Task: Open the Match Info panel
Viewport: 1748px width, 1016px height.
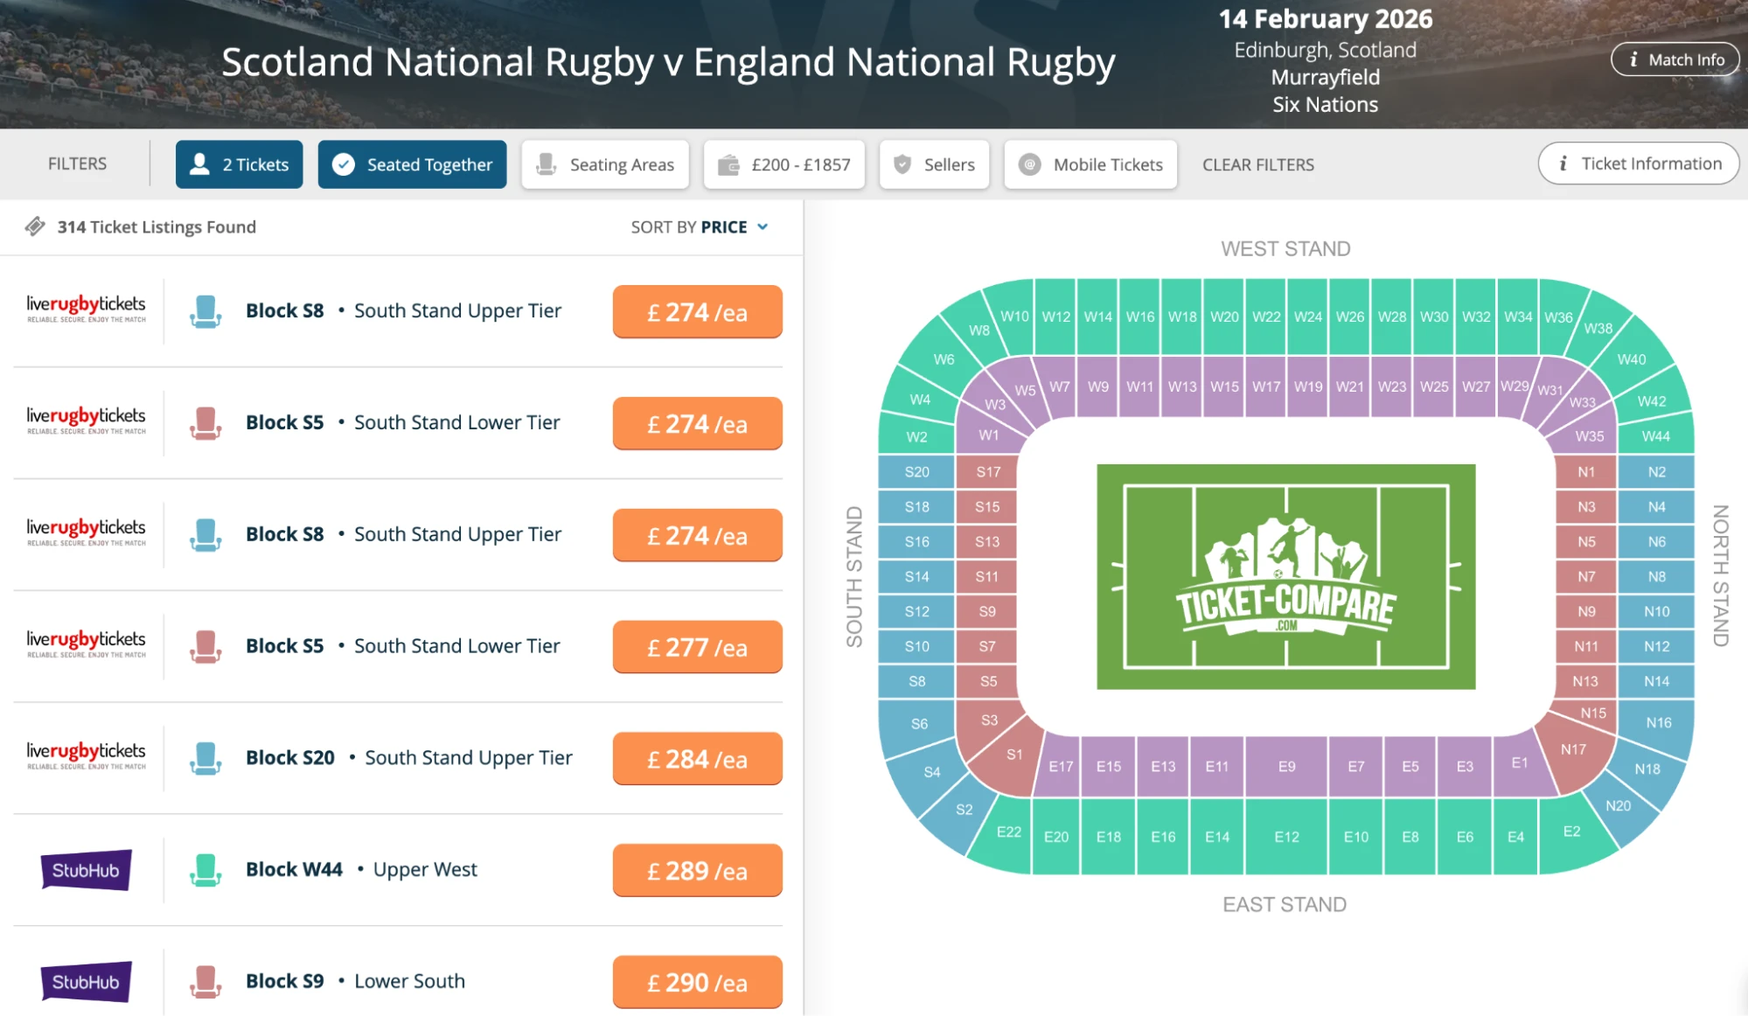Action: tap(1675, 59)
